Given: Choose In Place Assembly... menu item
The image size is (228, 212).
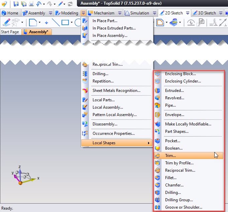Looking at the screenshot, I should (x=117, y=36).
